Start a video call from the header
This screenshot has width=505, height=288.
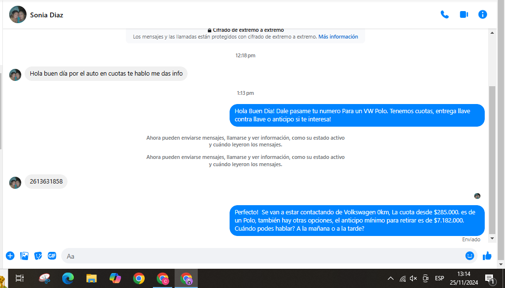click(464, 14)
